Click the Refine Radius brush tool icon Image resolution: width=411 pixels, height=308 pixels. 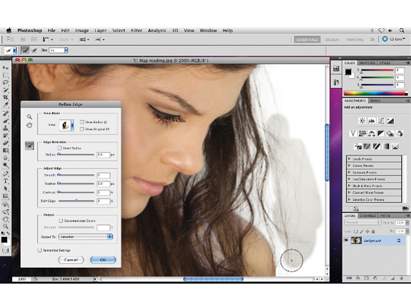tap(29, 146)
